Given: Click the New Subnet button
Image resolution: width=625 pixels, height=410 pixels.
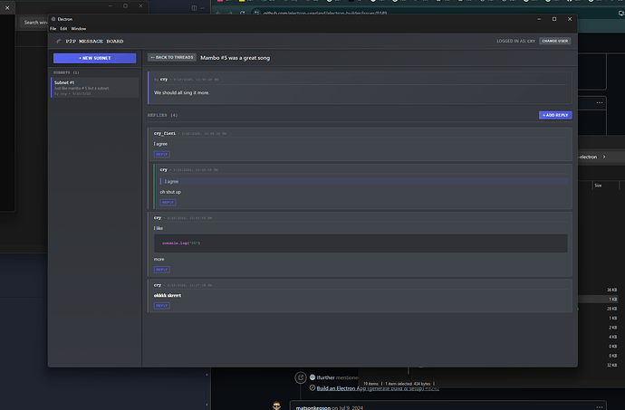Looking at the screenshot, I should click(94, 58).
